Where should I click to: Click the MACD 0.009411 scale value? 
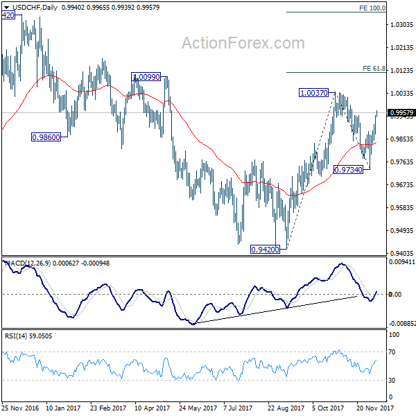tap(401, 262)
